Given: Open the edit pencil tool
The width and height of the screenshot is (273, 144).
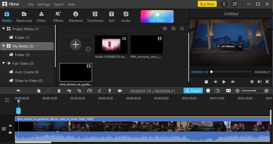Looking at the screenshot, I should 100,91.
